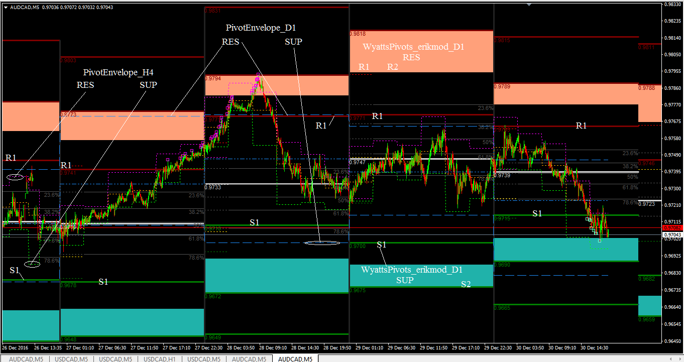Image resolution: width=684 pixels, height=362 pixels.
Task: Click the 0.9723 level label
Action: coord(646,204)
